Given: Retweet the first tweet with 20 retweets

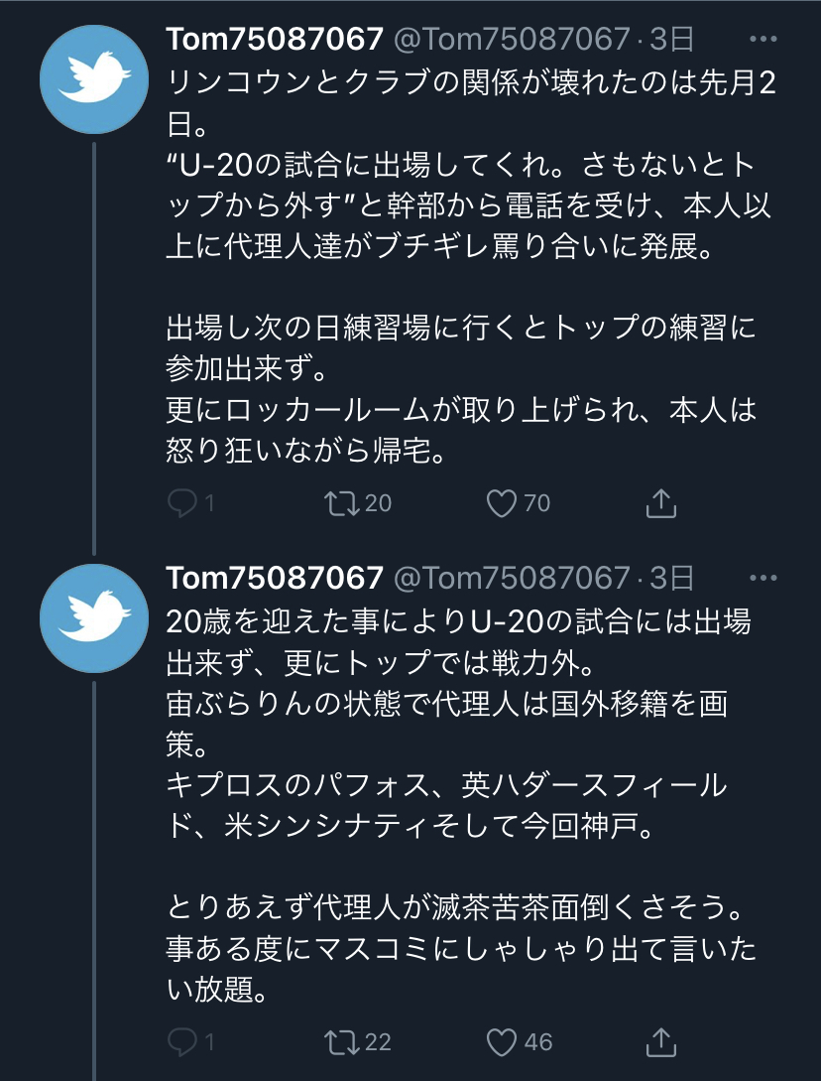Looking at the screenshot, I should tap(345, 504).
